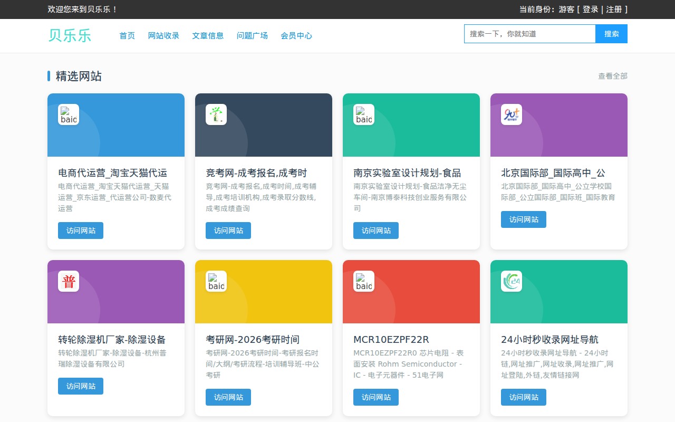This screenshot has height=422, width=675.
Task: Click 访问网站 on 24小时秒收录网址导航 card
Action: coord(523,397)
